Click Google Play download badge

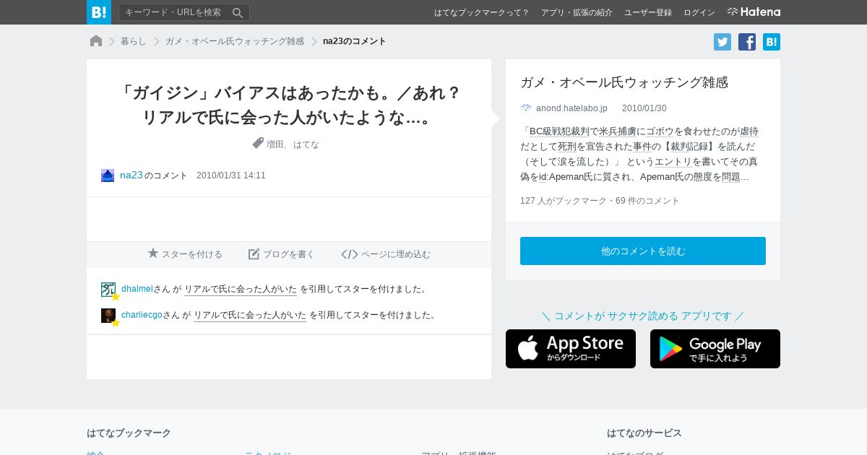pos(715,349)
